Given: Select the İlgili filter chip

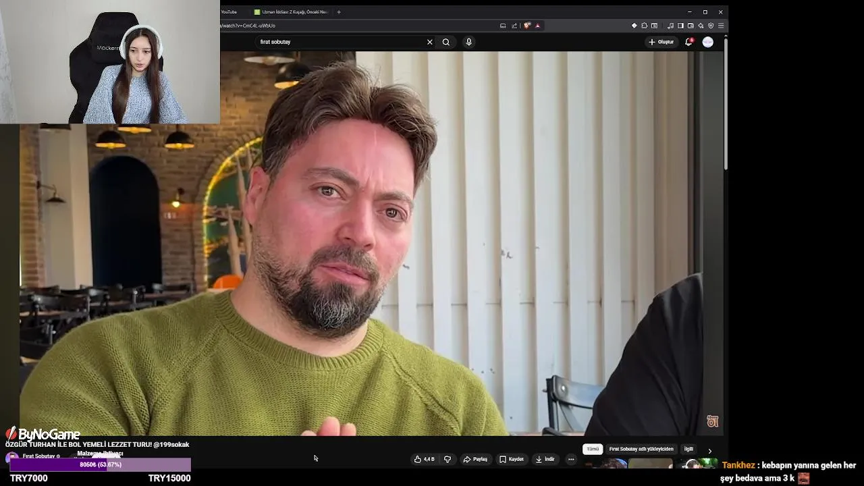Looking at the screenshot, I should click(x=688, y=449).
